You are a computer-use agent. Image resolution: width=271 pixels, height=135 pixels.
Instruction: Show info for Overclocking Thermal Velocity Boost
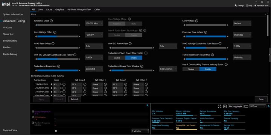226,64
